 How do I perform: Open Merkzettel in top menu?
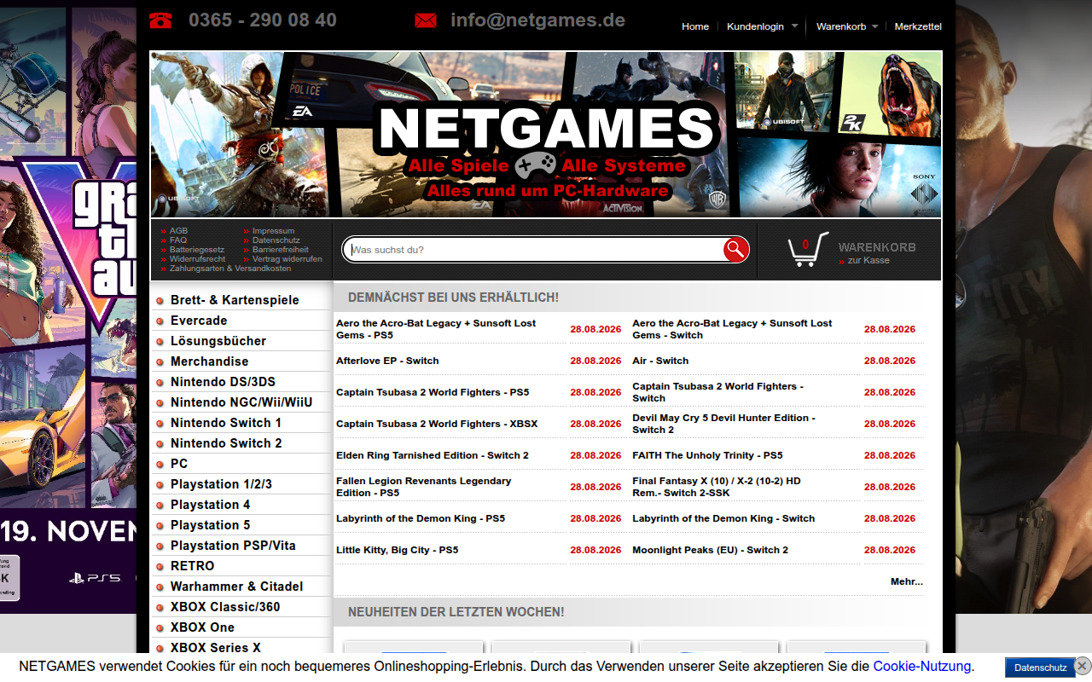coord(918,26)
